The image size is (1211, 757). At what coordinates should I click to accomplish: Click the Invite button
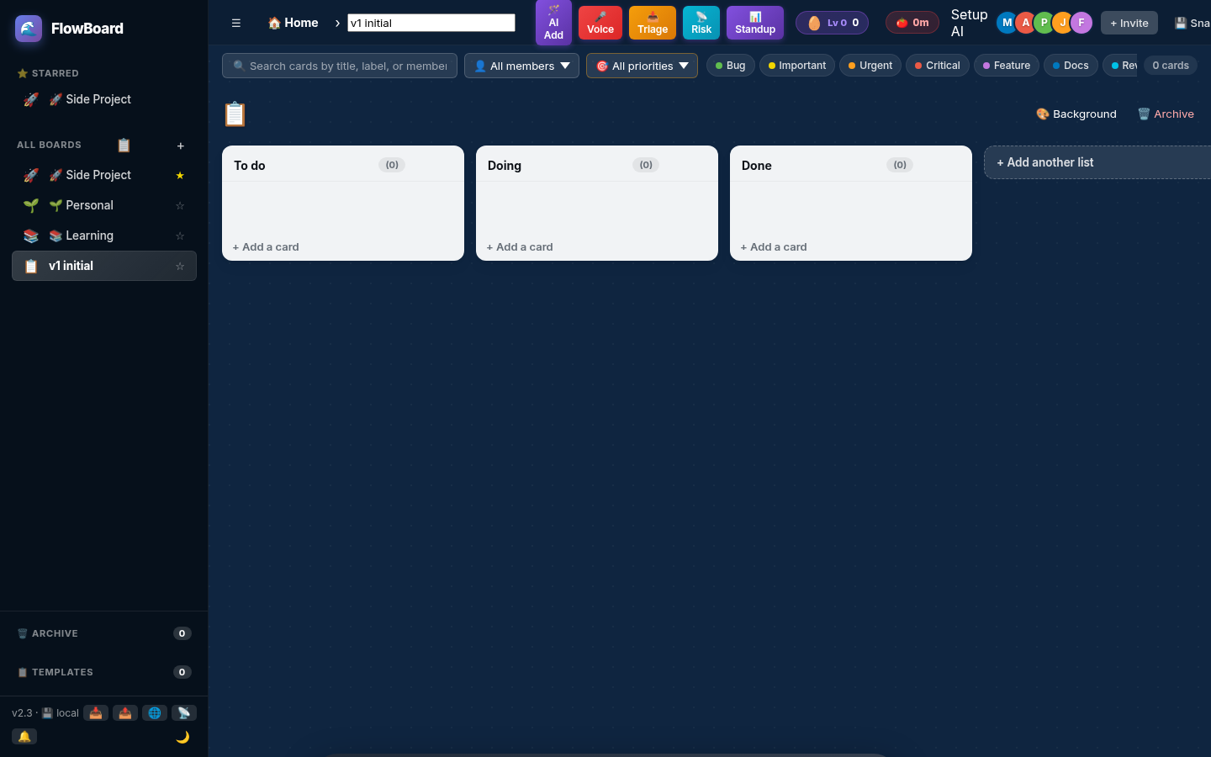click(1129, 23)
